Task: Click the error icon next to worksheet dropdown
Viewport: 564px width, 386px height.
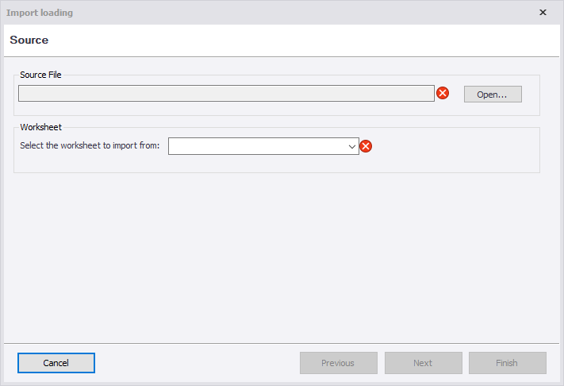Action: (366, 146)
